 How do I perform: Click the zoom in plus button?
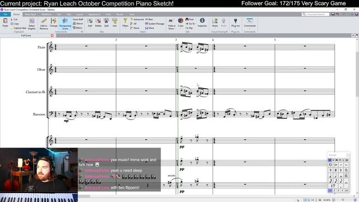tap(355, 200)
